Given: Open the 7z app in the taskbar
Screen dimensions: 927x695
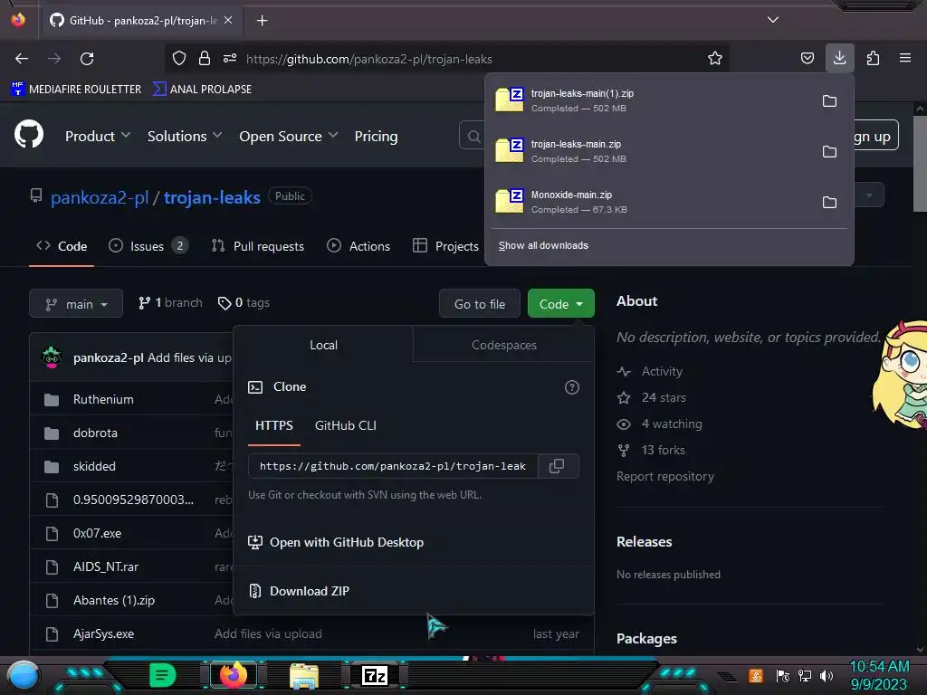Looking at the screenshot, I should 375,675.
